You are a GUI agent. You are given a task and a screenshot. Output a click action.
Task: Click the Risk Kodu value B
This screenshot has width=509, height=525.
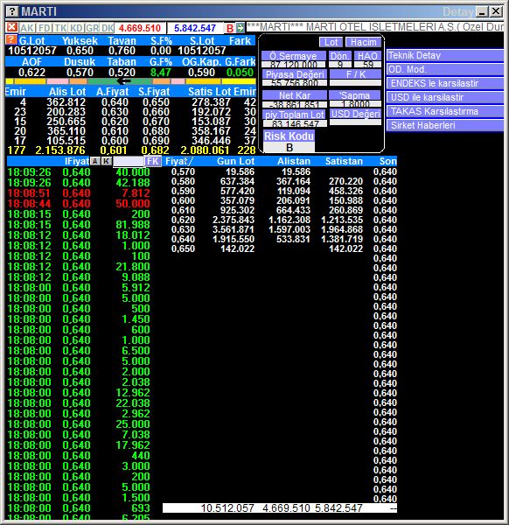pos(289,147)
